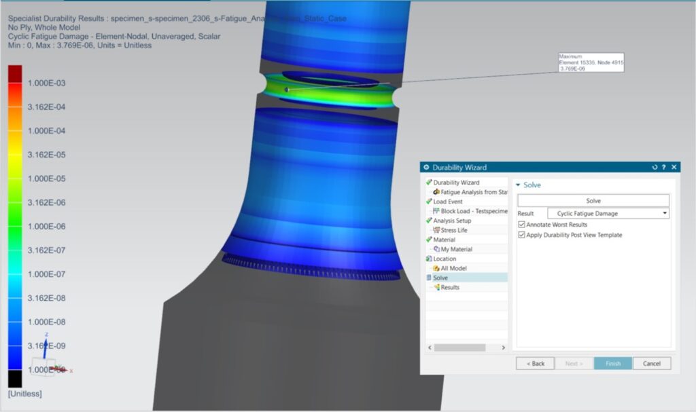Image resolution: width=696 pixels, height=412 pixels.
Task: Open the Result dropdown showing Cyclic Fatigue Damage
Action: click(608, 213)
